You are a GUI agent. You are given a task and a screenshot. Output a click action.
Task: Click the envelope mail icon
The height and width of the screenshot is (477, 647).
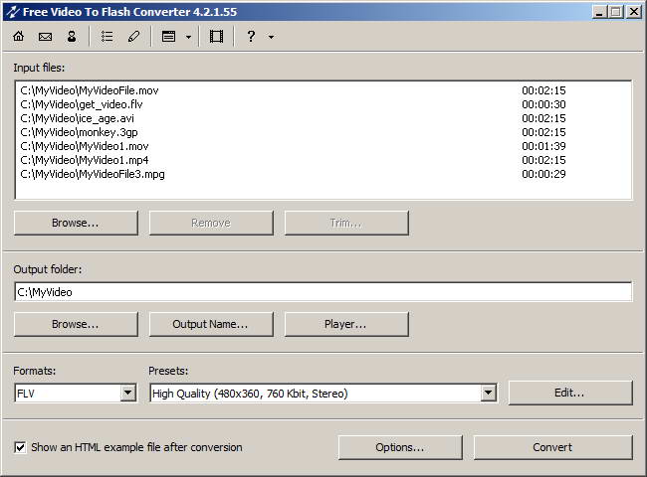(45, 37)
